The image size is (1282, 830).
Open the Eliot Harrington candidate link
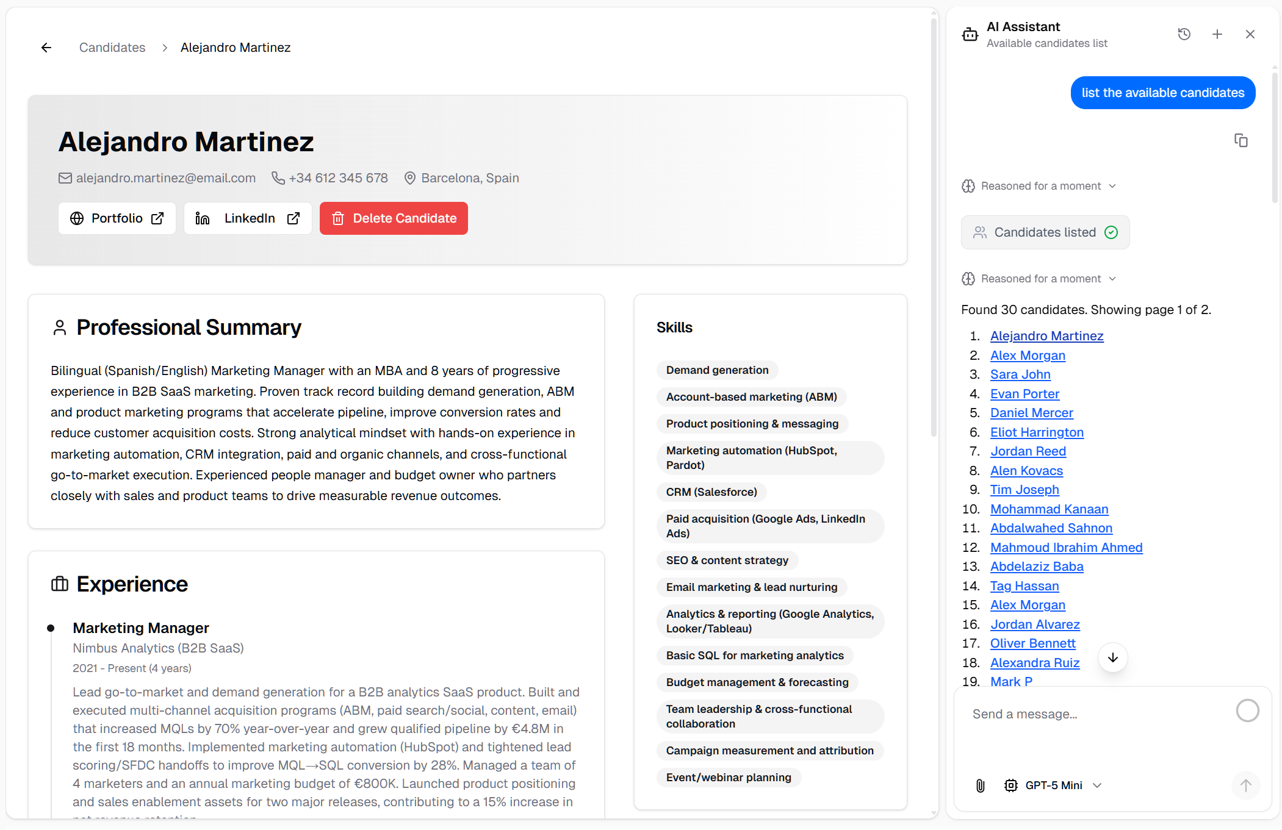pos(1037,432)
